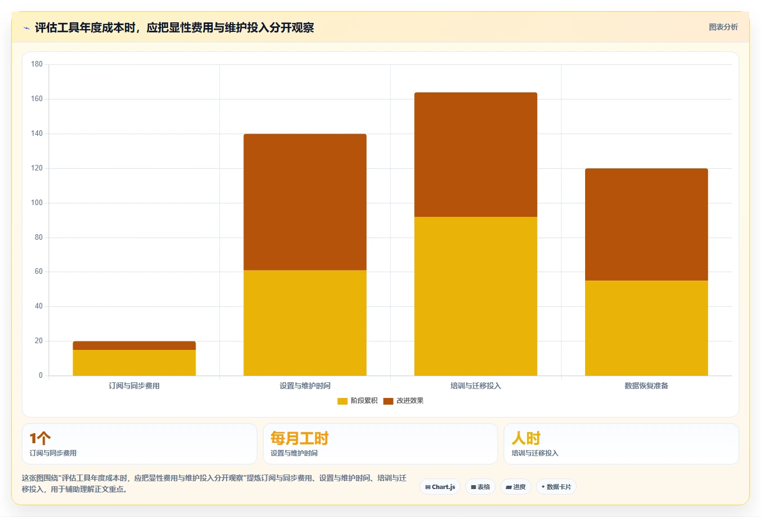Select the Chart.js tag chip

click(440, 487)
